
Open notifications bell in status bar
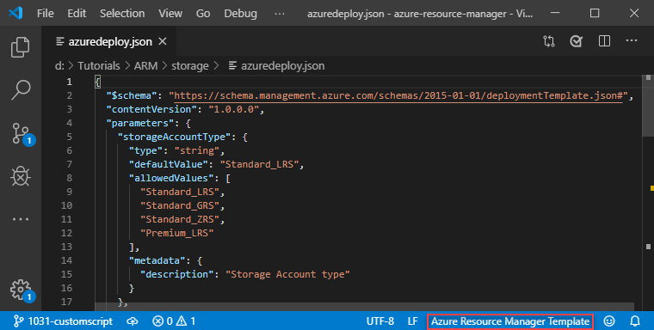click(635, 321)
